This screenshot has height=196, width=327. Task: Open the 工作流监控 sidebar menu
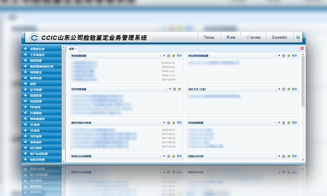click(x=42, y=54)
